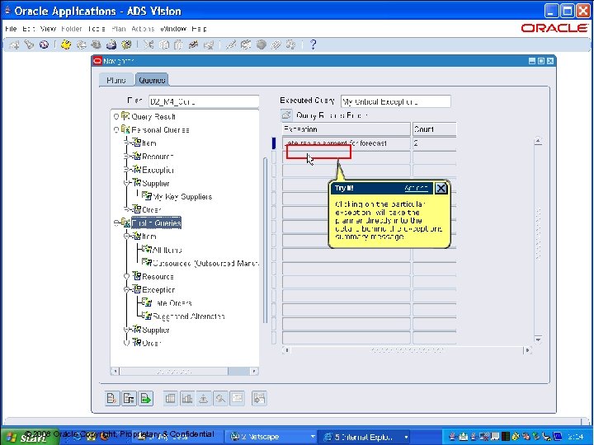Expand Resource under Personal Queries
Image resolution: width=594 pixels, height=445 pixels.
point(127,157)
